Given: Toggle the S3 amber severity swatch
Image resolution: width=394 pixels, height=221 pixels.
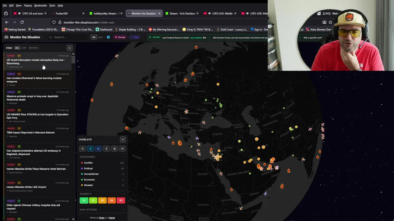Looking at the screenshot, I should click(102, 200).
